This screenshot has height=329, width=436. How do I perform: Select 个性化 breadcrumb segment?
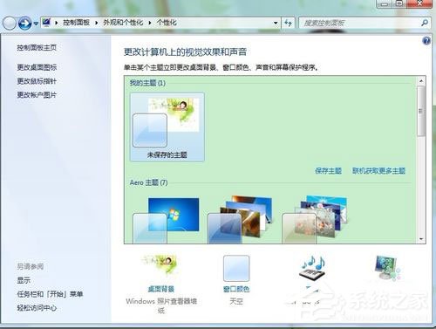[167, 23]
